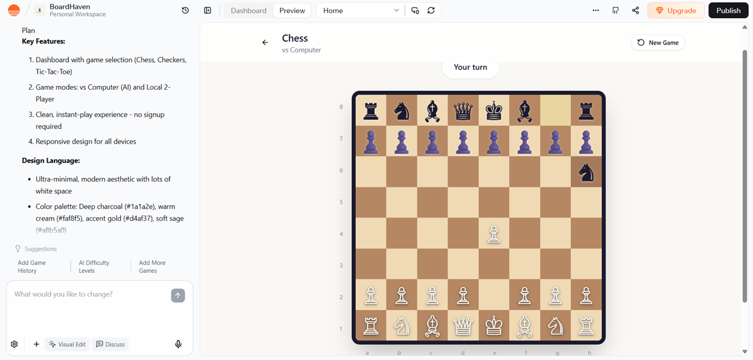
Task: Click the share icon in top bar
Action: [636, 11]
